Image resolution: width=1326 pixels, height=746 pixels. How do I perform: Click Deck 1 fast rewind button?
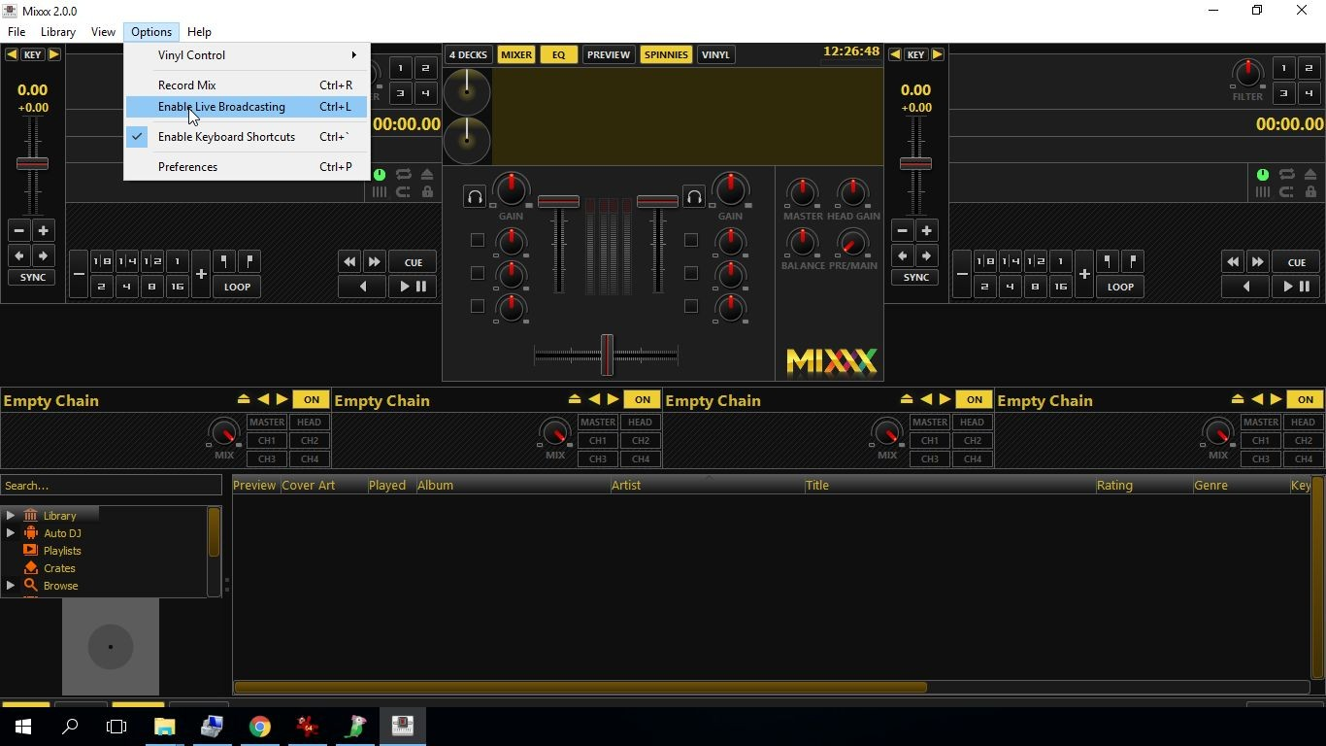click(x=349, y=262)
